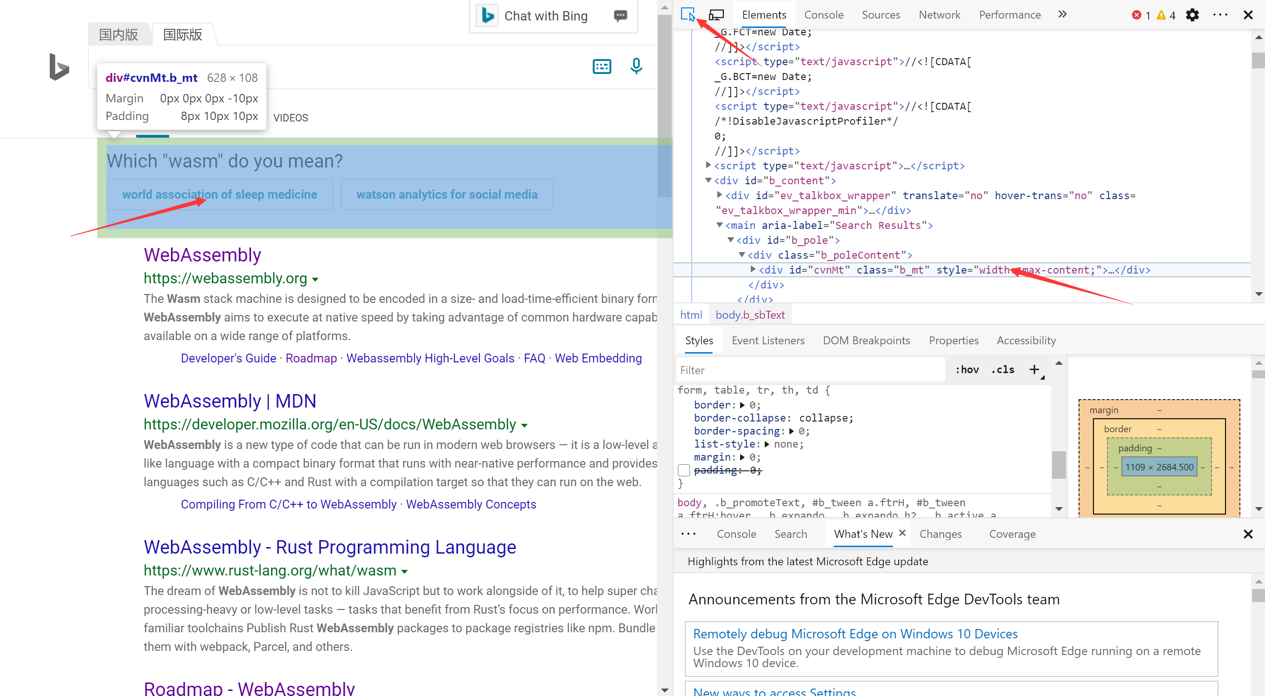Open DevTools customize three-dot menu
The image size is (1265, 696).
[1220, 15]
